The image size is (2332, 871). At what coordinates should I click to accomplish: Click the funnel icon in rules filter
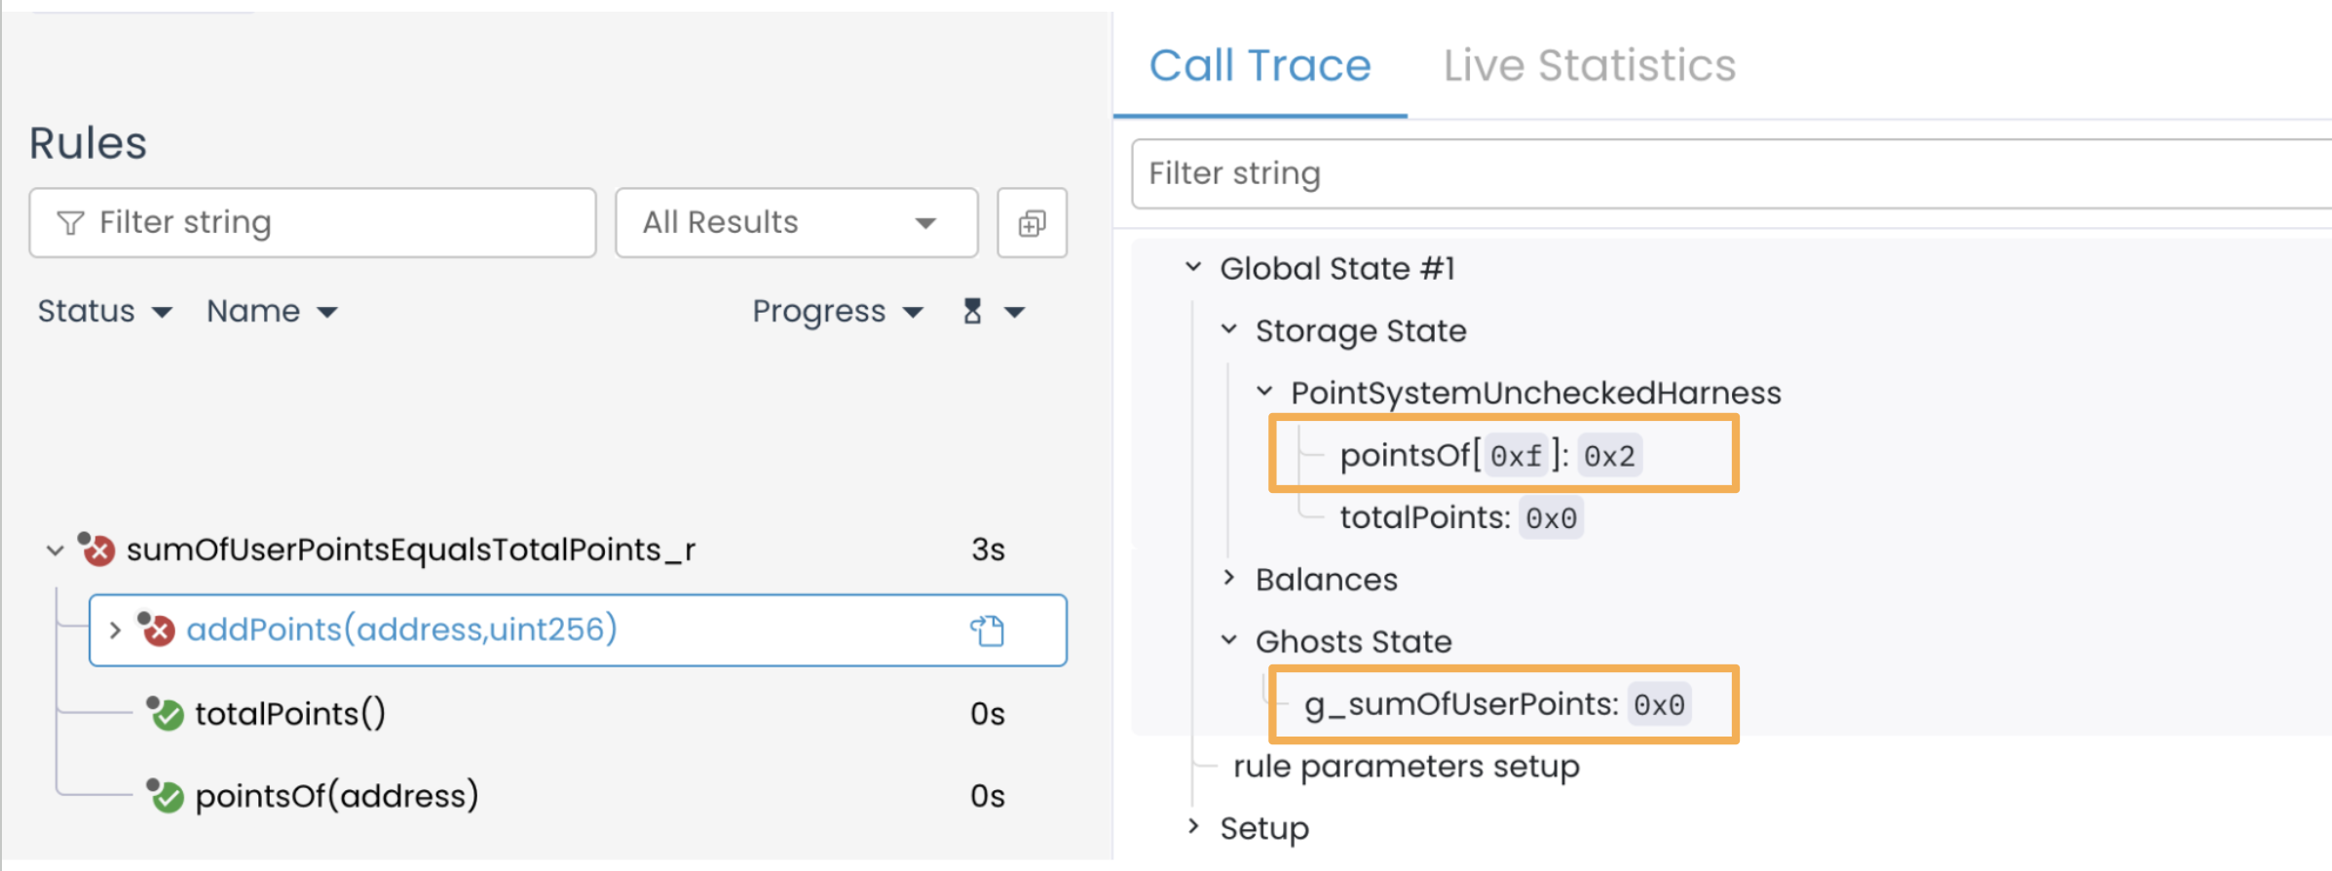tap(70, 223)
